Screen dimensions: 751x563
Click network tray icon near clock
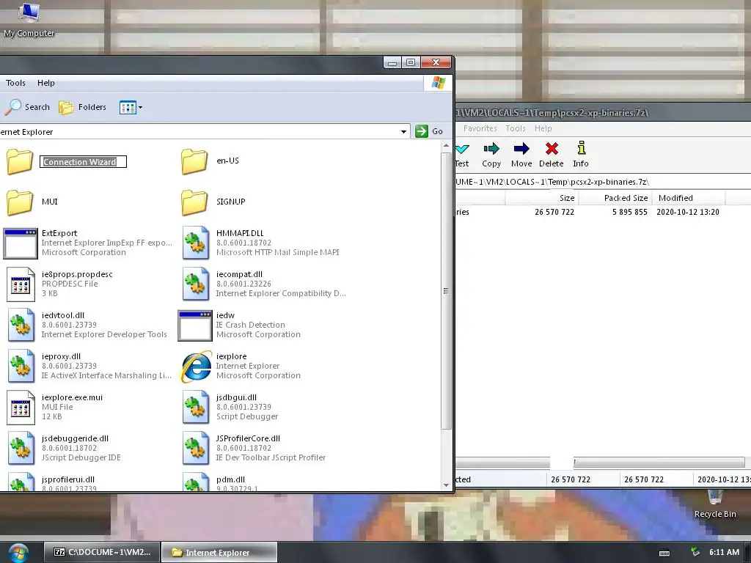point(695,552)
